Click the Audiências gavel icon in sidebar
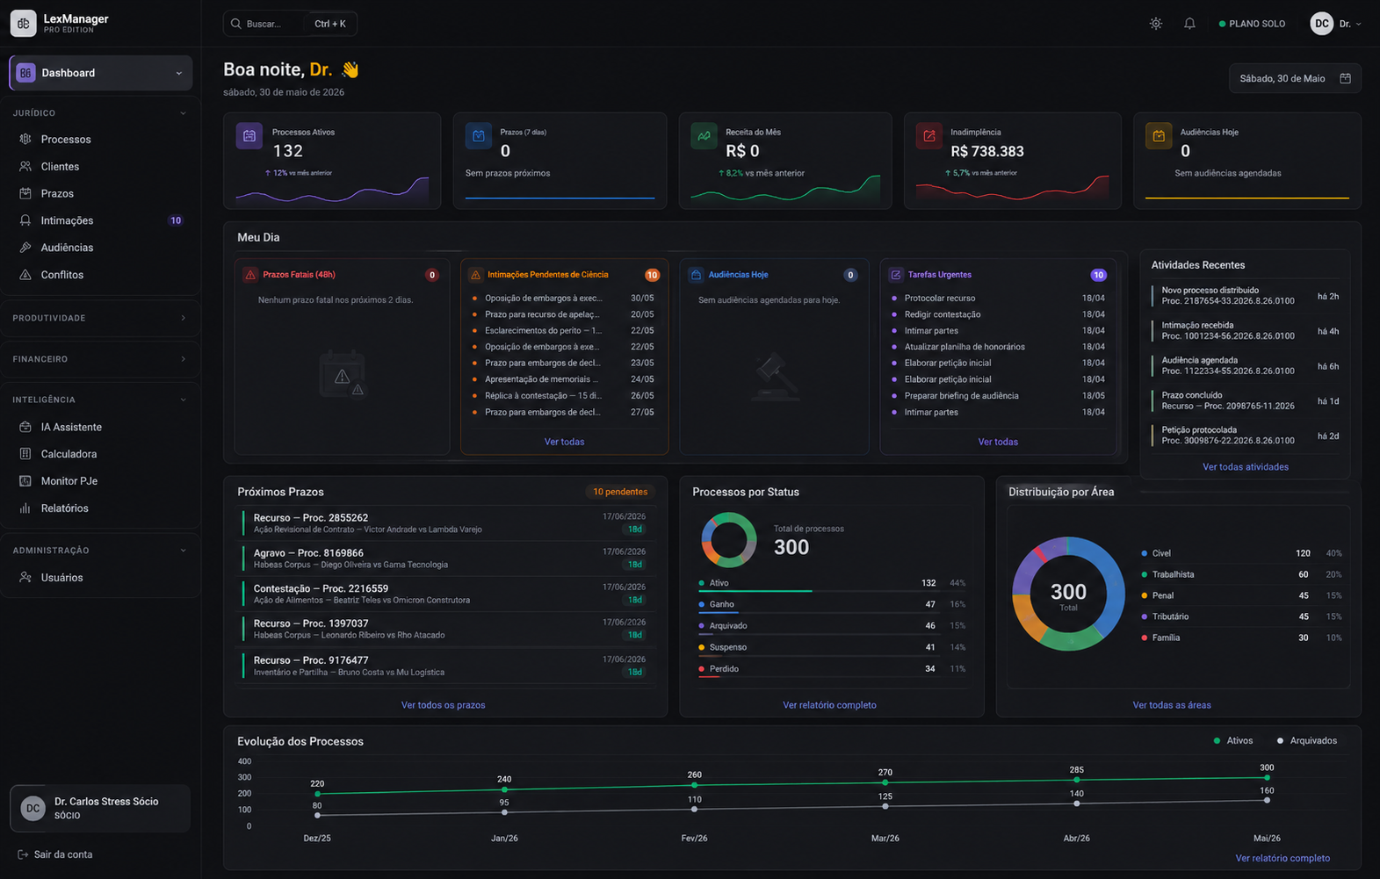The height and width of the screenshot is (879, 1380). pos(25,248)
